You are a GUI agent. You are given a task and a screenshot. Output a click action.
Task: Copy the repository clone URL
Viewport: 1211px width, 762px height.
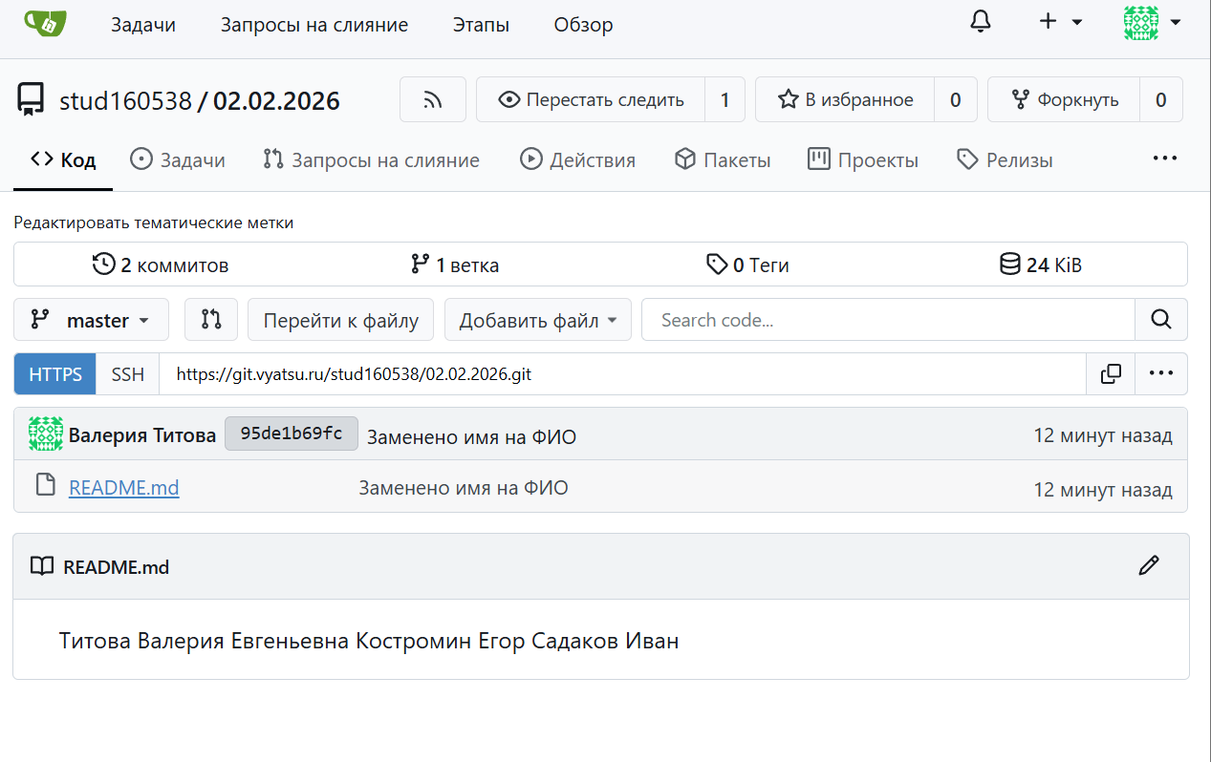pyautogui.click(x=1111, y=373)
